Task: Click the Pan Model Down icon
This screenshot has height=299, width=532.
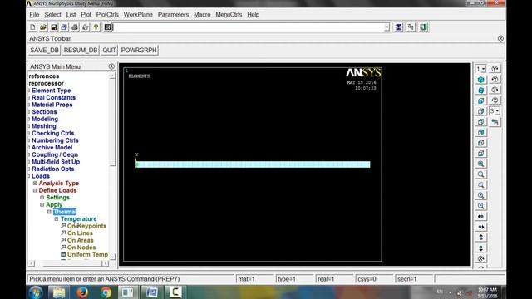Action: coord(480,248)
